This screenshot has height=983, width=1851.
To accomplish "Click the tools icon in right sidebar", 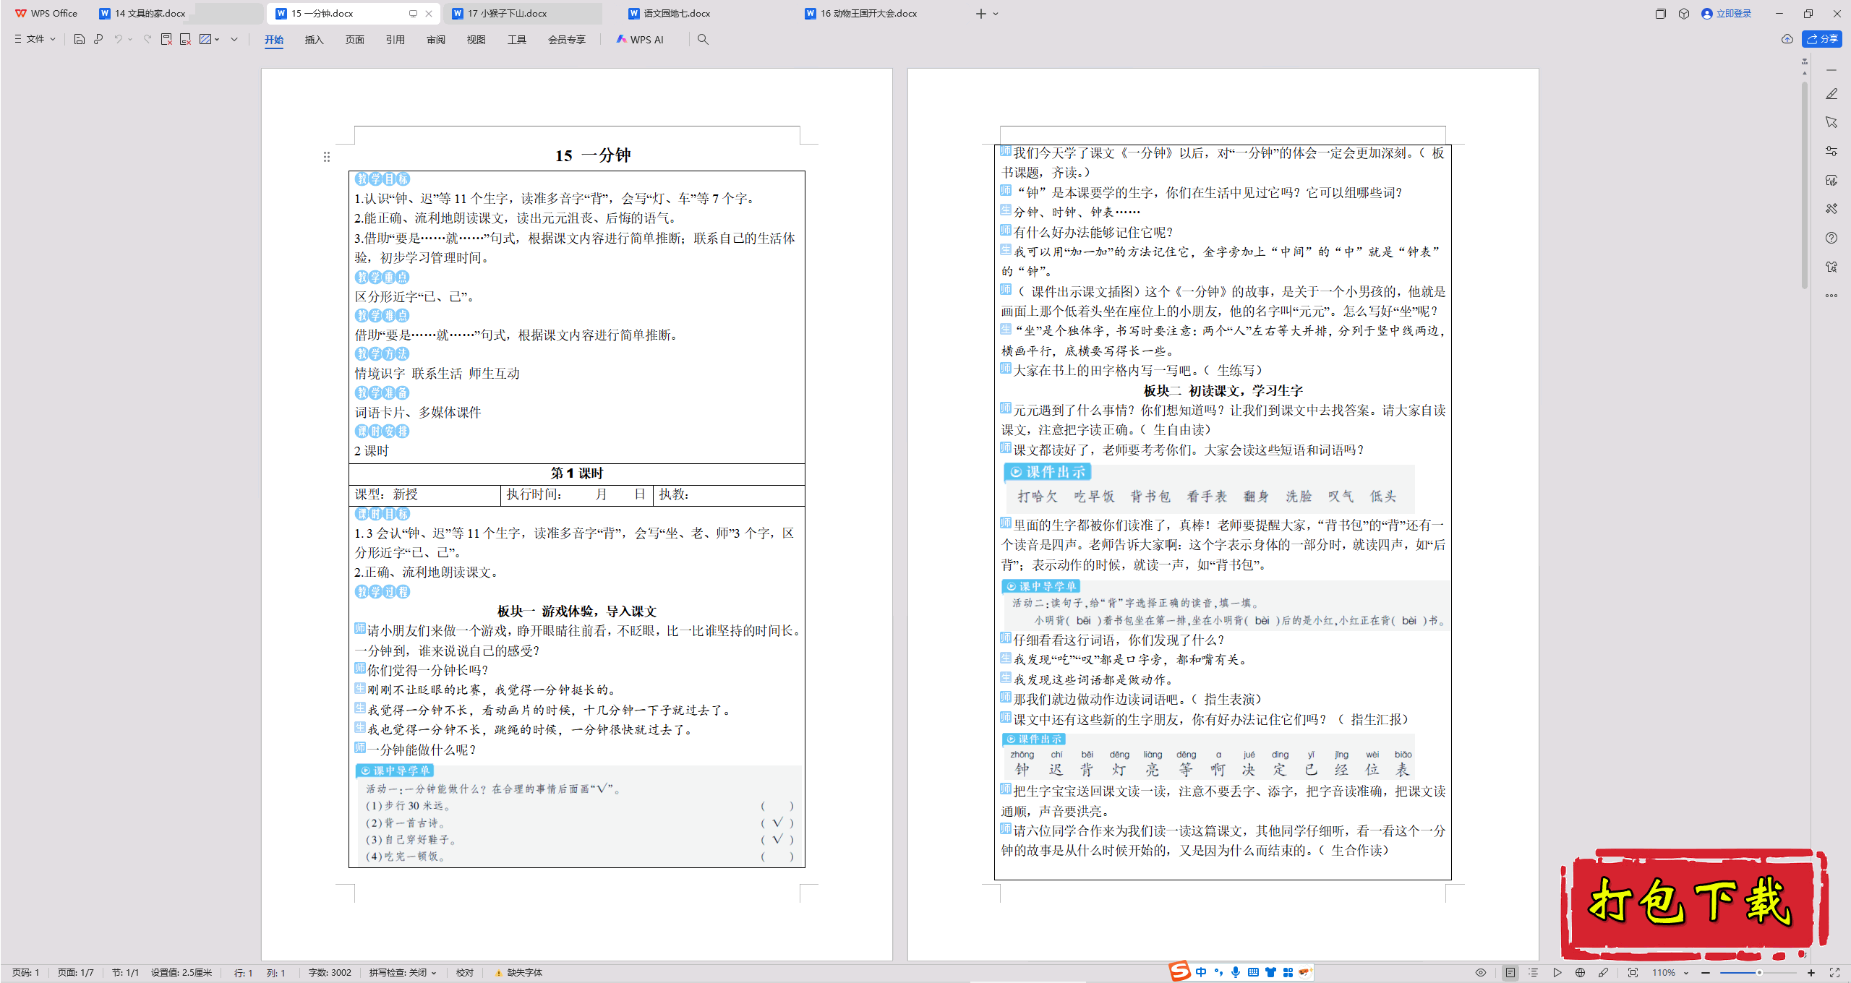I will [1831, 209].
